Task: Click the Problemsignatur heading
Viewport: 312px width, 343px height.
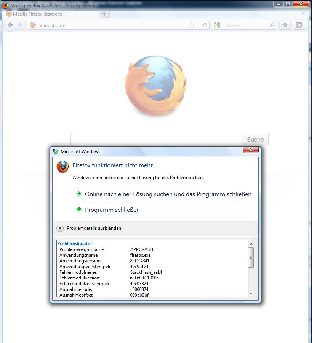Action: coord(75,244)
